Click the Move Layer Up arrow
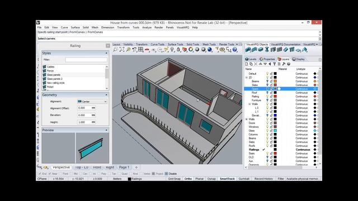 (x=260, y=64)
